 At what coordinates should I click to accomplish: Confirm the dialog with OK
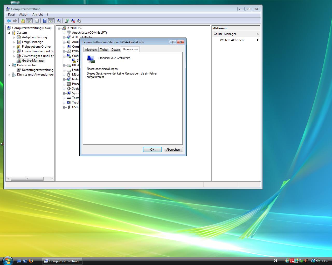pyautogui.click(x=152, y=150)
